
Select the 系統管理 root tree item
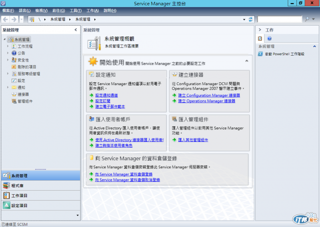[x=19, y=39]
